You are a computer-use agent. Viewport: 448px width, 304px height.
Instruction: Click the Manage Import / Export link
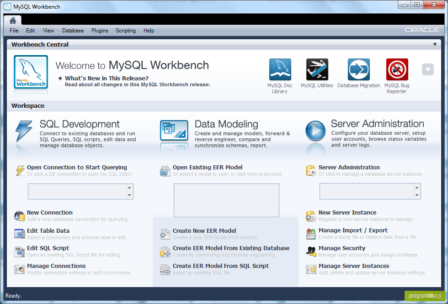click(x=353, y=230)
